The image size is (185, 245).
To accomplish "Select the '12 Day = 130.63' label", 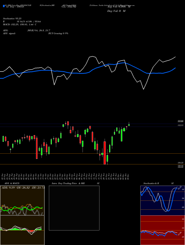I will click(15, 7).
